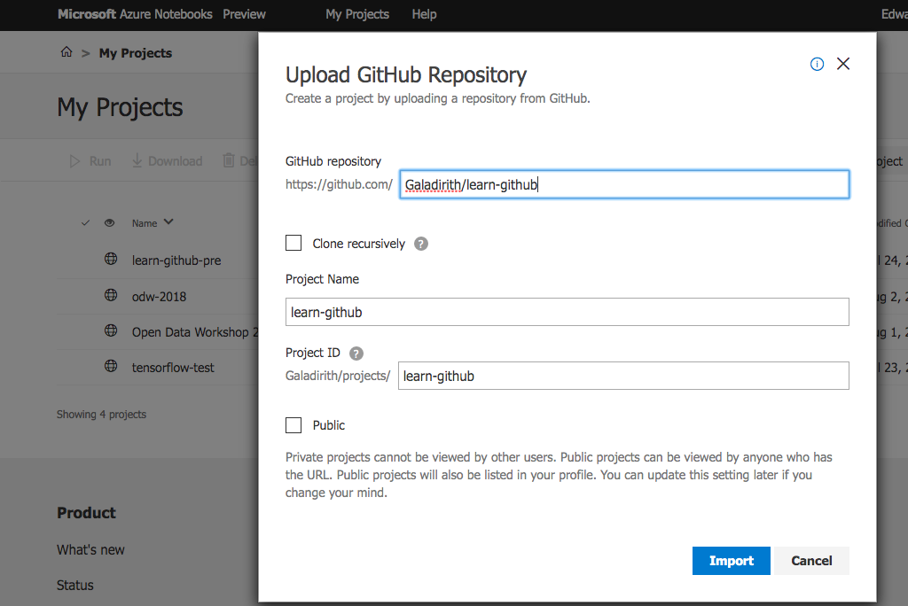Click into the Project ID input field
This screenshot has width=908, height=606.
click(x=623, y=376)
